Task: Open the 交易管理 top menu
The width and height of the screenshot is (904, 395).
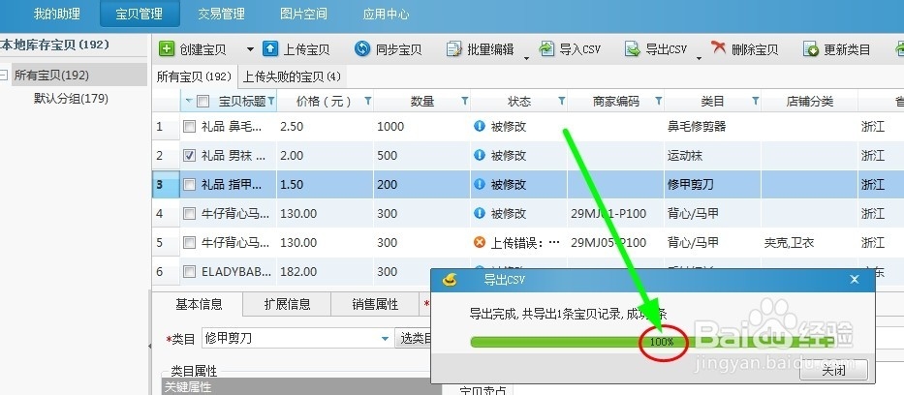Action: [x=221, y=14]
